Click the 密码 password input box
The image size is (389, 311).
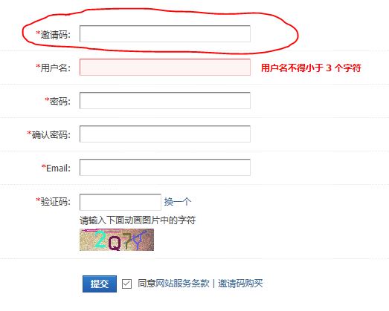(165, 100)
